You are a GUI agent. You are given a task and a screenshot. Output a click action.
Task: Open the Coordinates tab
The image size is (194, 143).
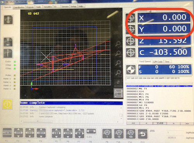pyautogui.click(x=19, y=7)
